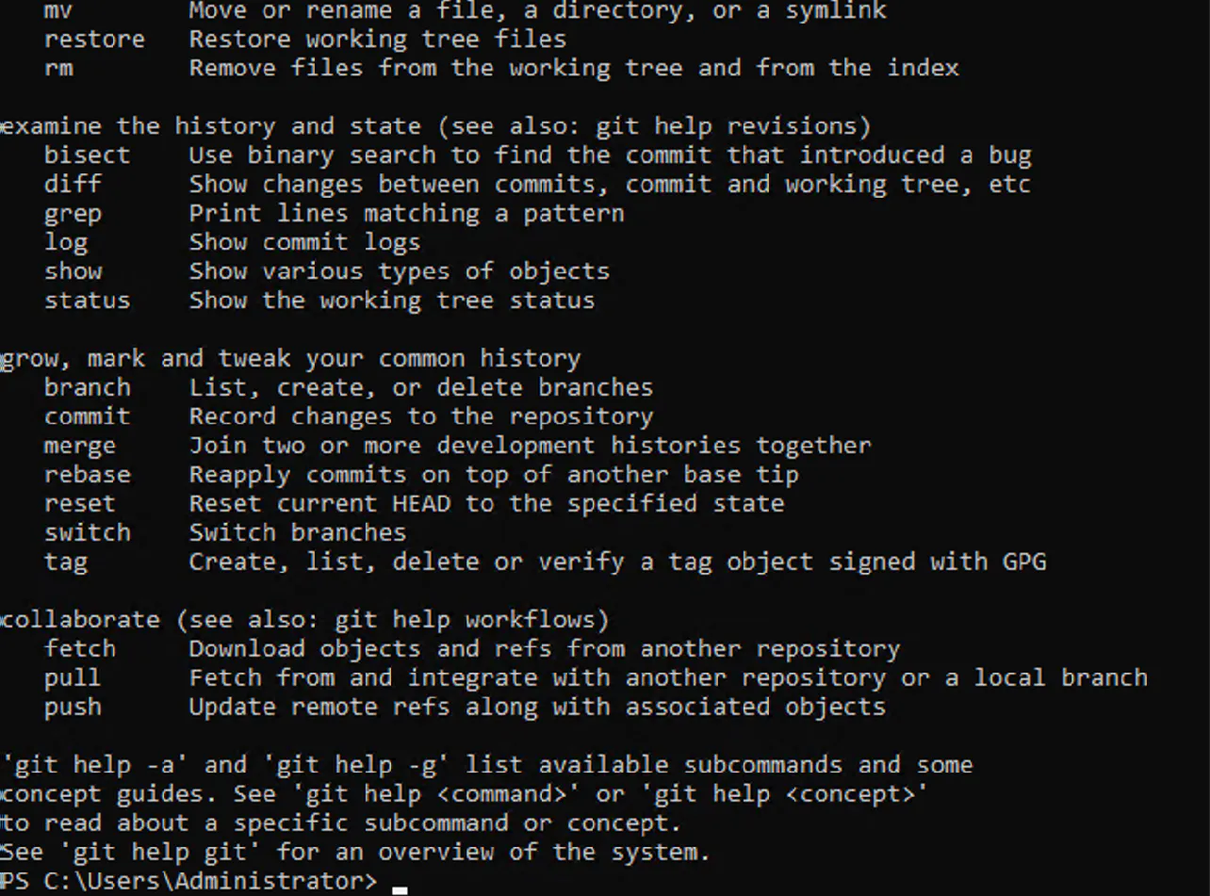Click the 'collaborate' section heading
Image resolution: width=1210 pixels, height=896 pixels.
(x=80, y=620)
